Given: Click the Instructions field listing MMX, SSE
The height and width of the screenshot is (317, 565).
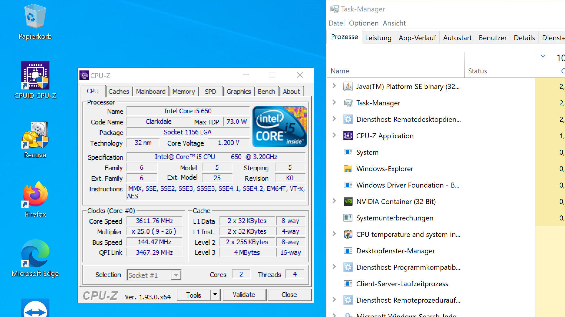Looking at the screenshot, I should pos(216,192).
